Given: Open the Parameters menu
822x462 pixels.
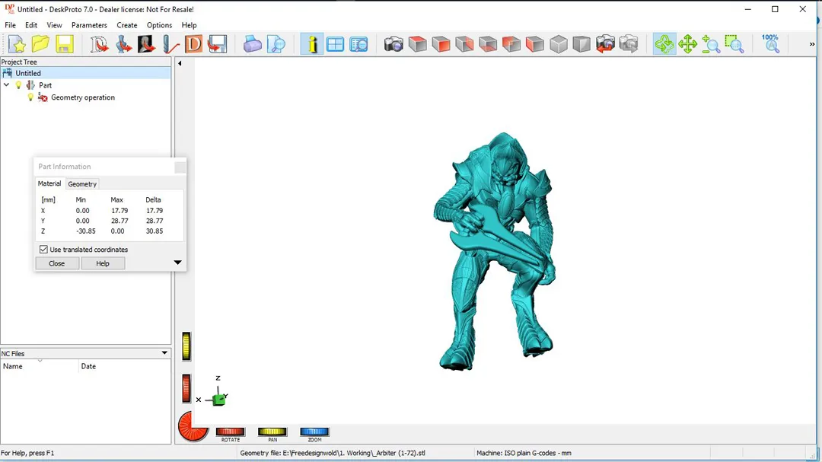Looking at the screenshot, I should point(89,25).
